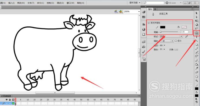
Task: Click the show/hide all layers eye icon
Action: tap(7, 100)
